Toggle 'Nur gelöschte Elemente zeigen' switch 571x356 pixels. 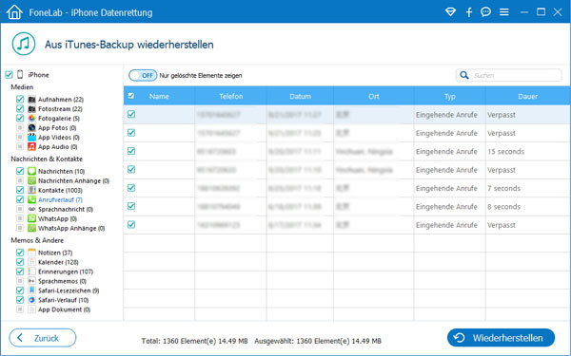143,75
